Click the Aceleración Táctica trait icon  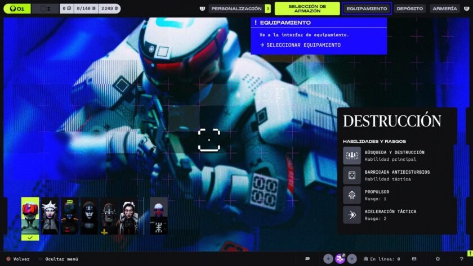(x=352, y=215)
